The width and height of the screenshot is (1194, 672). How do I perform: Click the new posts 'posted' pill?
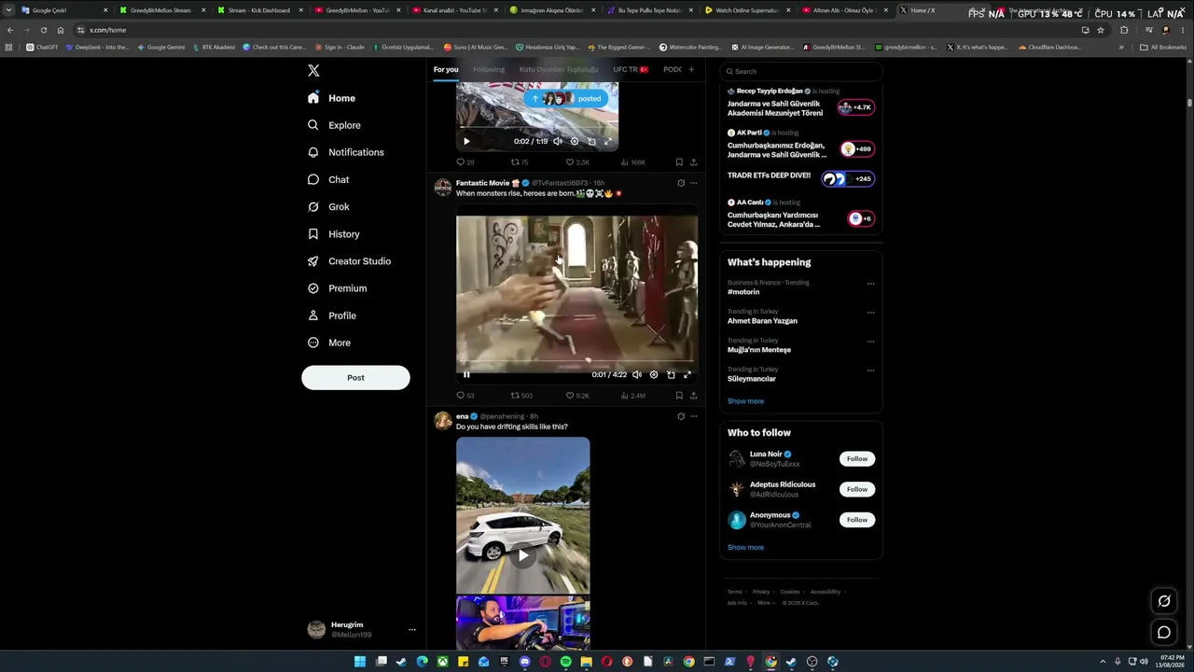(x=566, y=98)
